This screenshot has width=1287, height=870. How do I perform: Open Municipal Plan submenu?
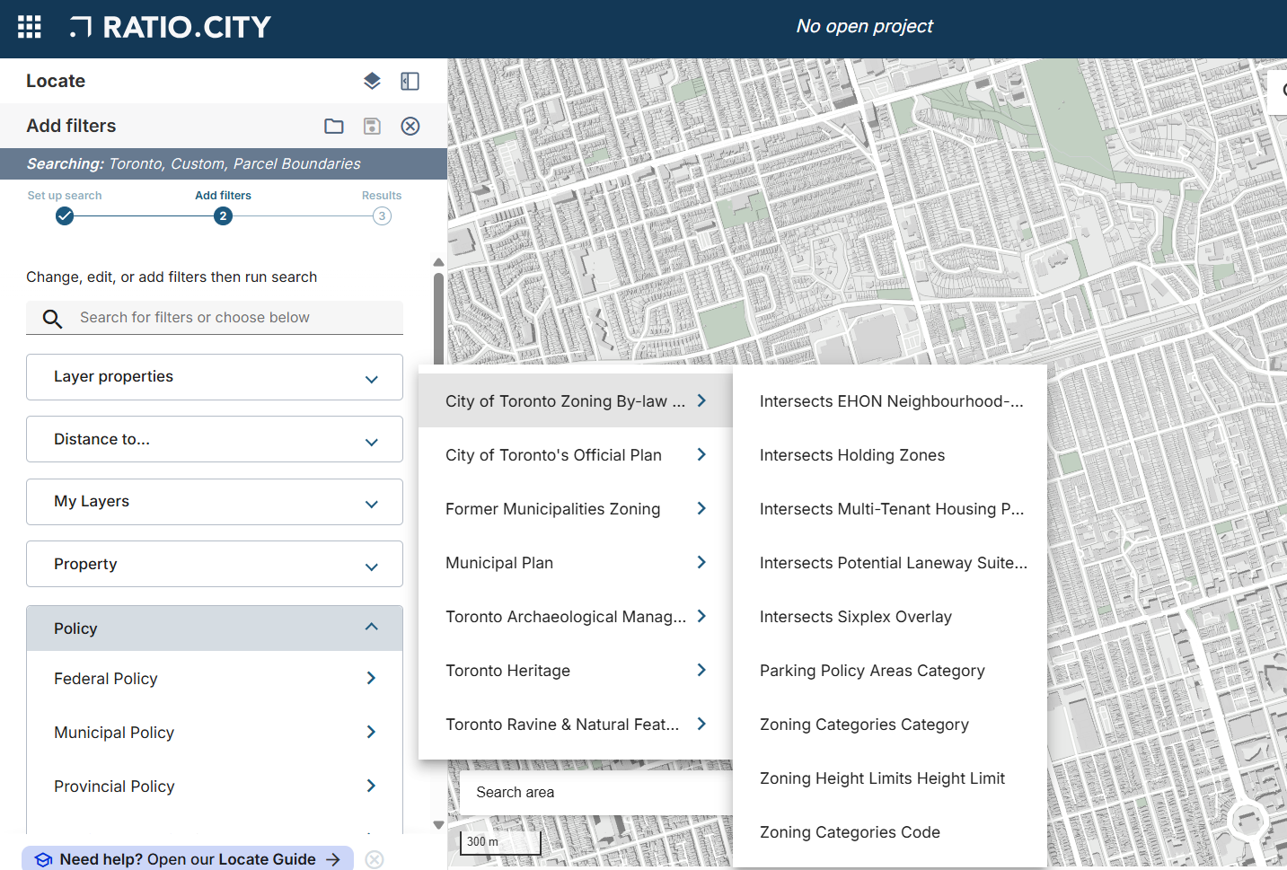pos(576,563)
